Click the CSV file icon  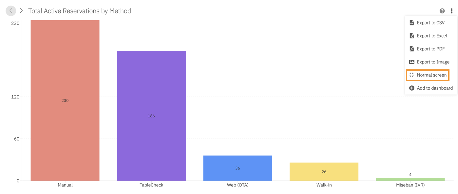(412, 23)
